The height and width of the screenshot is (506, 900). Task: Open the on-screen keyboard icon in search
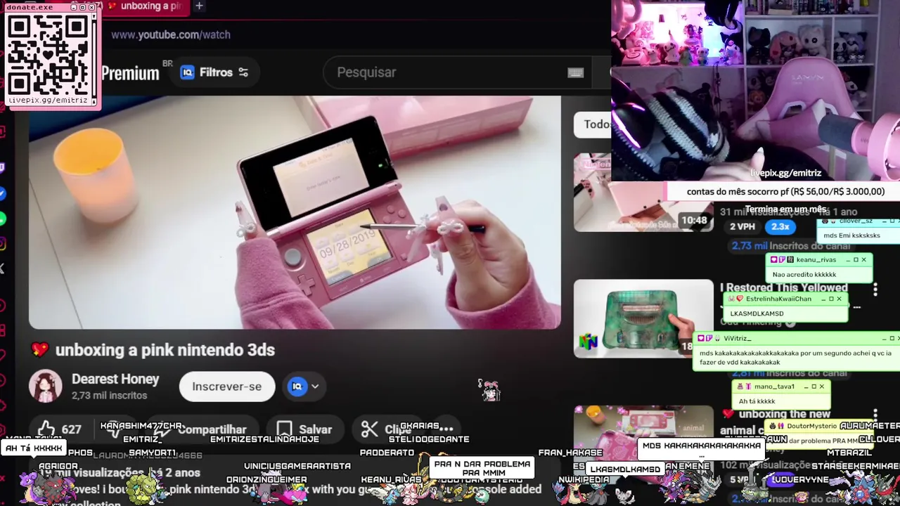point(575,72)
